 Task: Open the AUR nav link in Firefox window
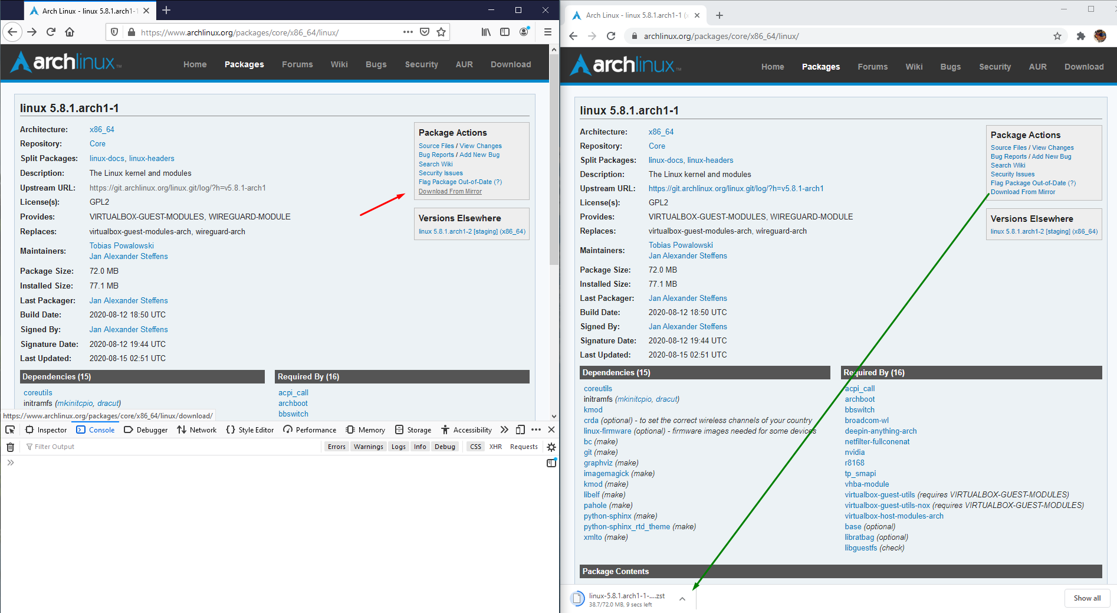[x=464, y=64]
